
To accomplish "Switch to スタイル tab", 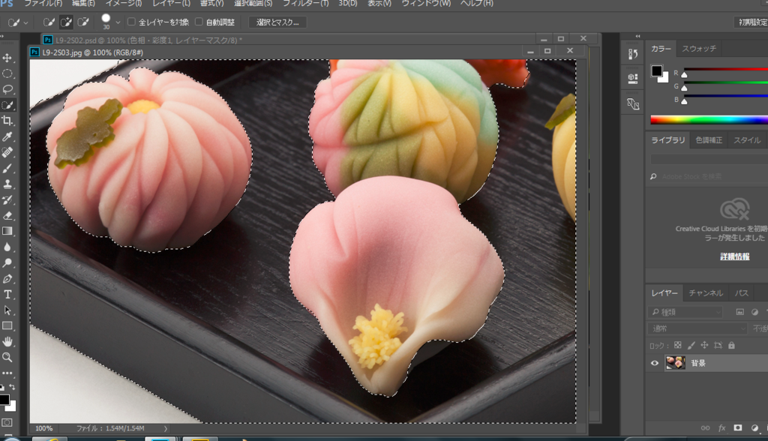I will (747, 140).
